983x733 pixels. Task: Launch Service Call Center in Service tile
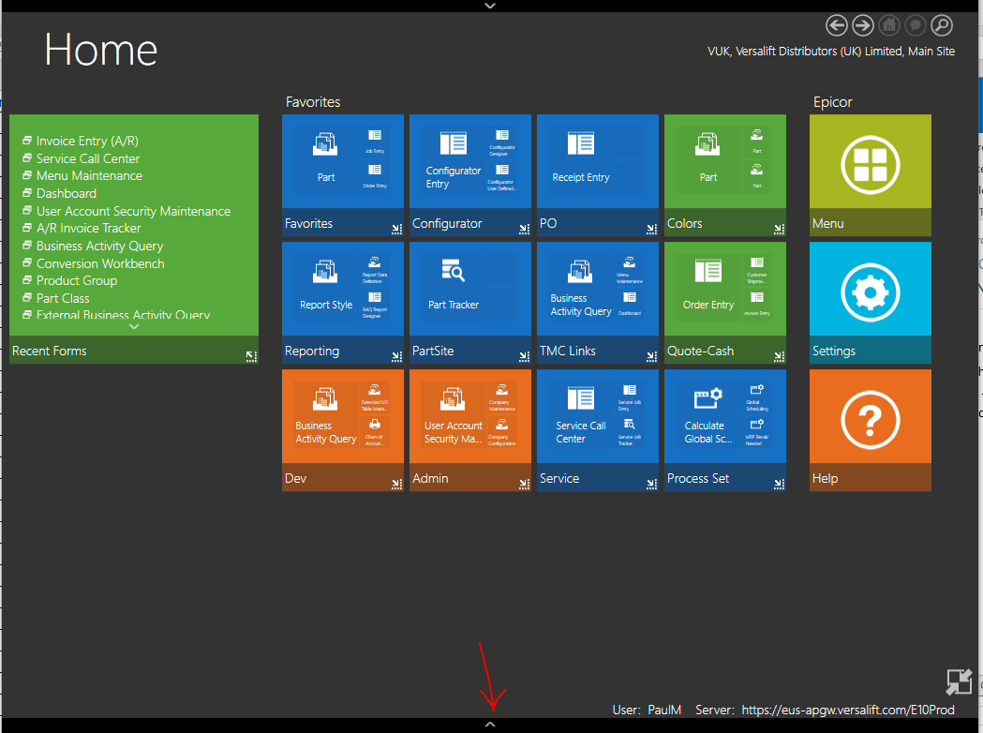point(580,414)
